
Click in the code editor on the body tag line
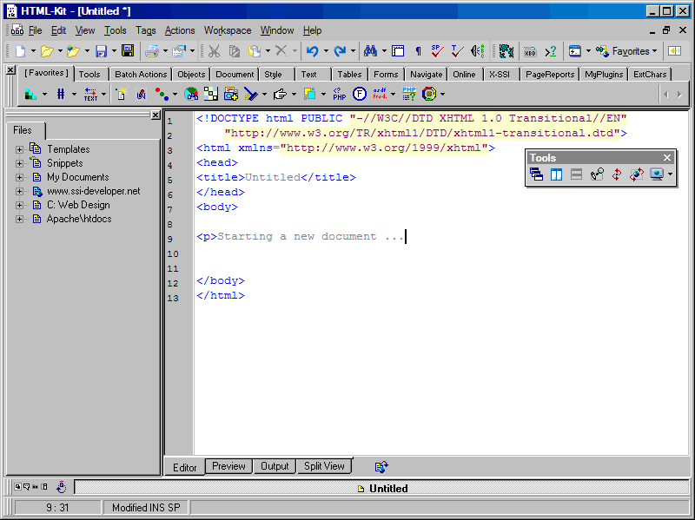(217, 207)
